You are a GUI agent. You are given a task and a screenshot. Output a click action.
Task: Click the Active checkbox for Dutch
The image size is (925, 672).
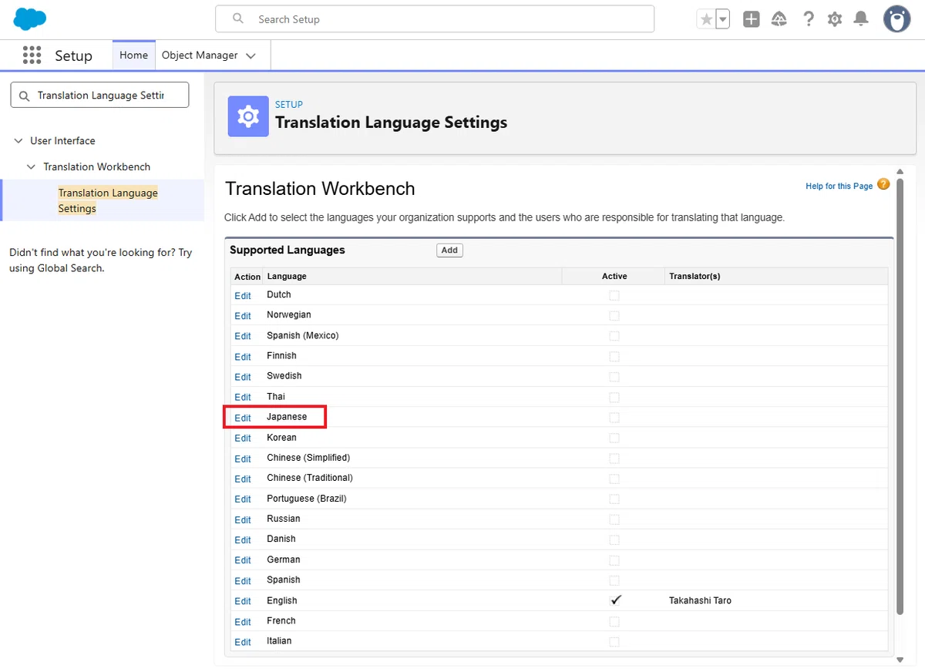click(x=614, y=295)
